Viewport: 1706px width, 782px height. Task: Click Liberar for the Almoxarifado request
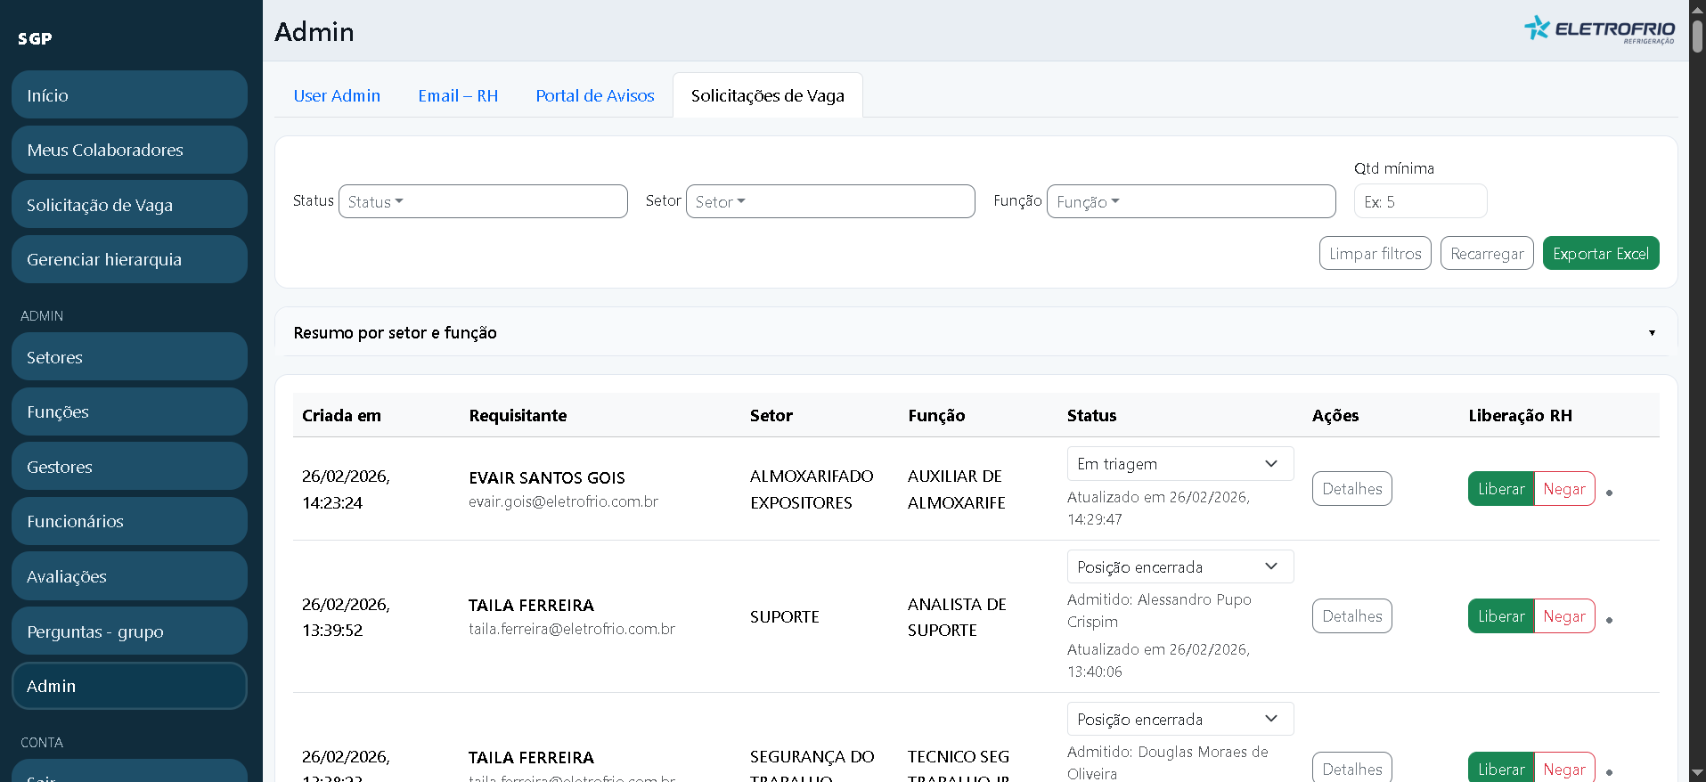1500,489
